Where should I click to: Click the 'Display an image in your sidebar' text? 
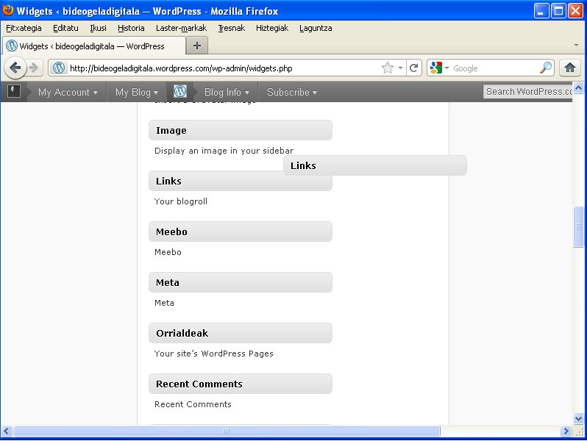[224, 151]
